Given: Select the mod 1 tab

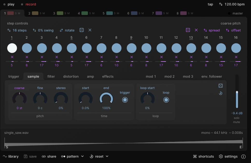Looking at the screenshot, I should tap(151, 77).
